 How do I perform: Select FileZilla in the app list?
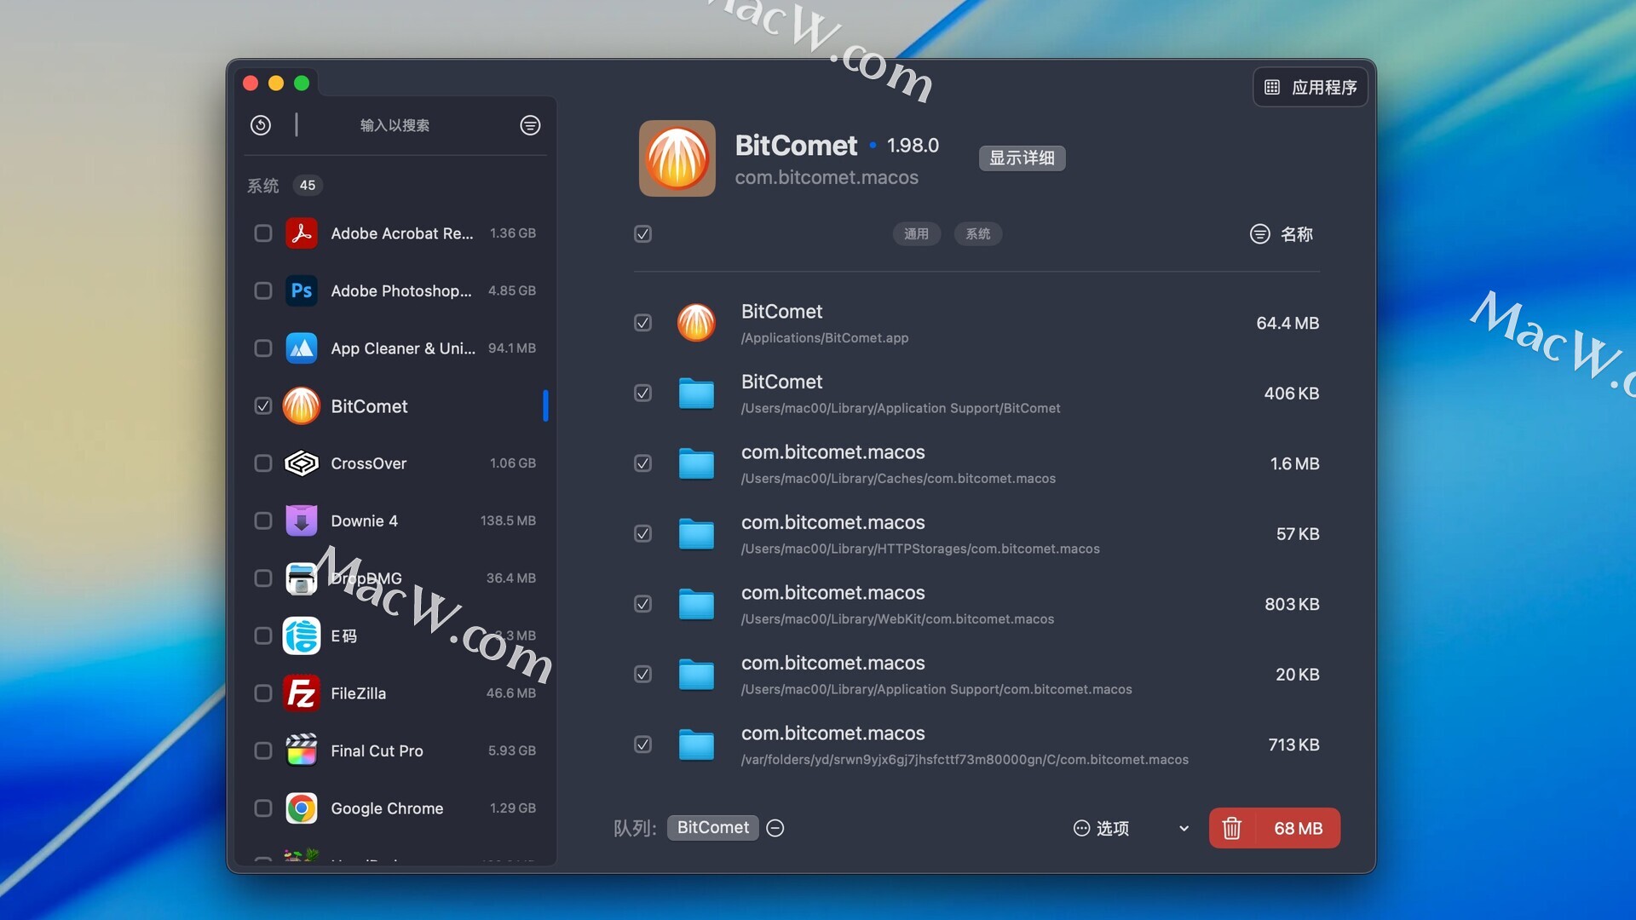(395, 693)
